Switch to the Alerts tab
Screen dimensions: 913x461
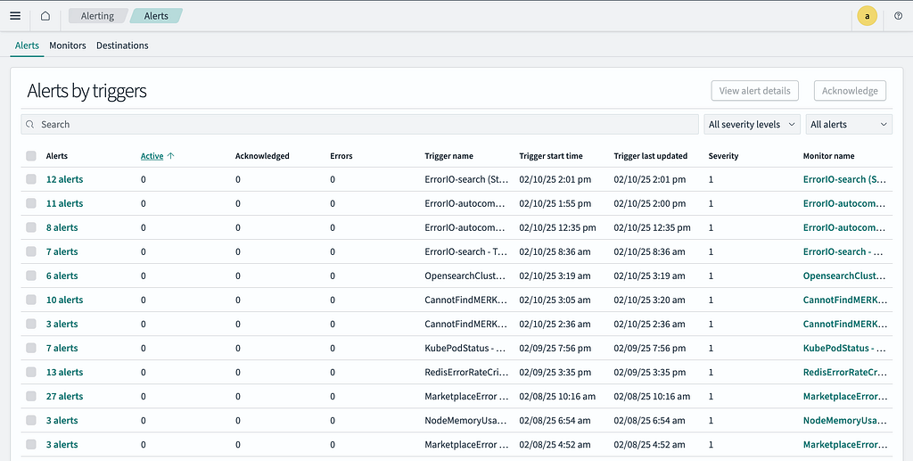click(x=27, y=45)
